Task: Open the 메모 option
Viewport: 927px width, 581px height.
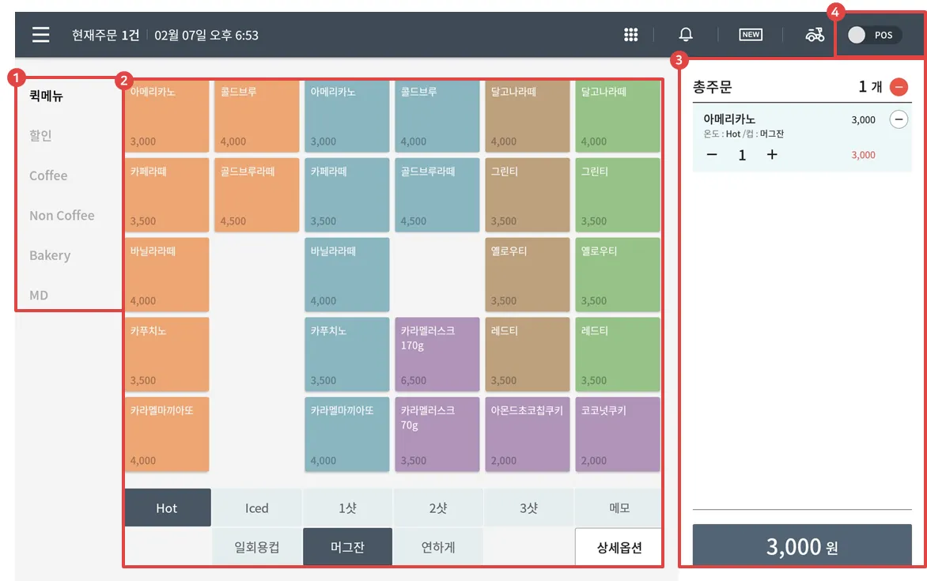Action: 619,507
